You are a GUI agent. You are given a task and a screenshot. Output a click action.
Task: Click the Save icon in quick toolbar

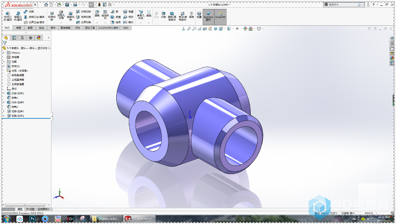pos(67,5)
